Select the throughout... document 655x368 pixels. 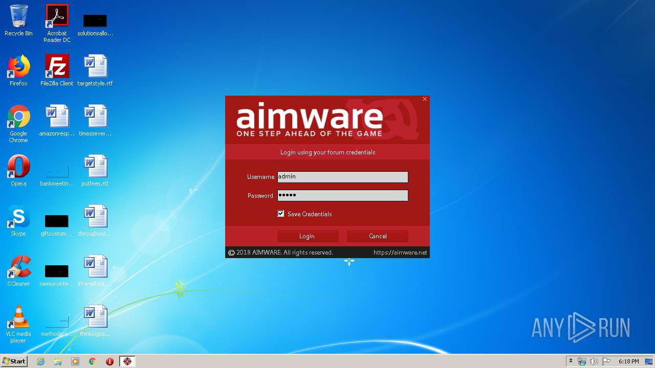click(x=95, y=221)
